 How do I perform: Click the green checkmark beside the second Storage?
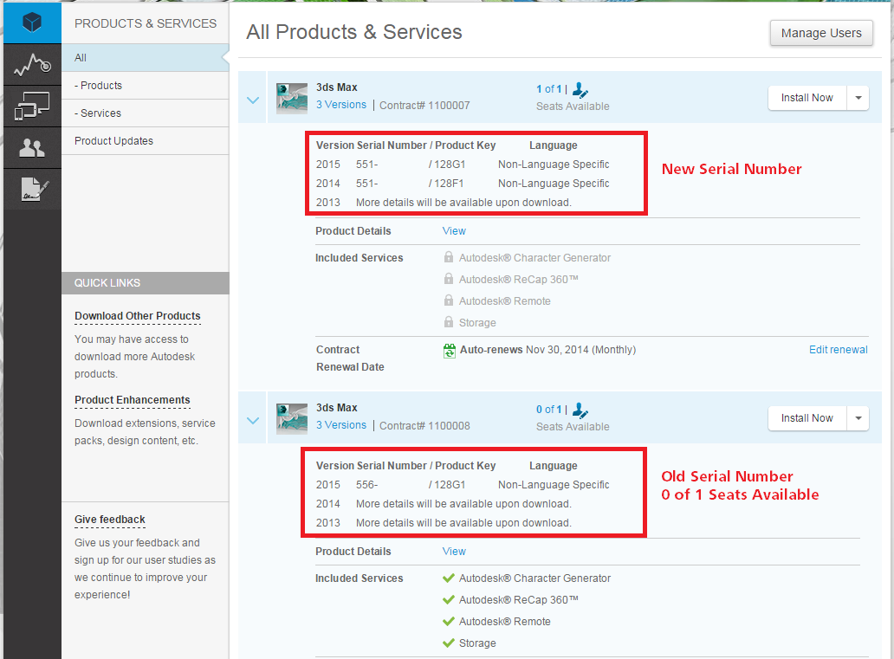[x=449, y=643]
